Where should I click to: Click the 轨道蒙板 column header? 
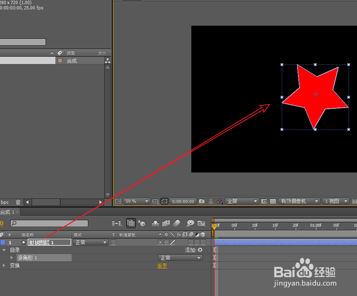[127, 234]
